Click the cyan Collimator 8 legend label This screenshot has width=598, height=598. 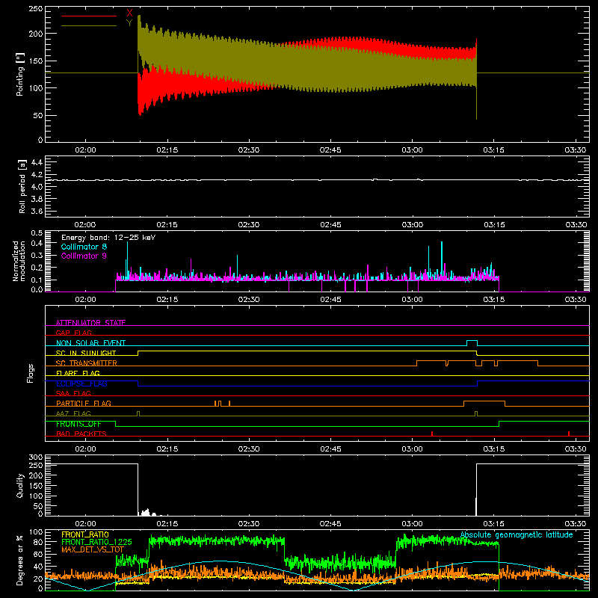[x=84, y=247]
